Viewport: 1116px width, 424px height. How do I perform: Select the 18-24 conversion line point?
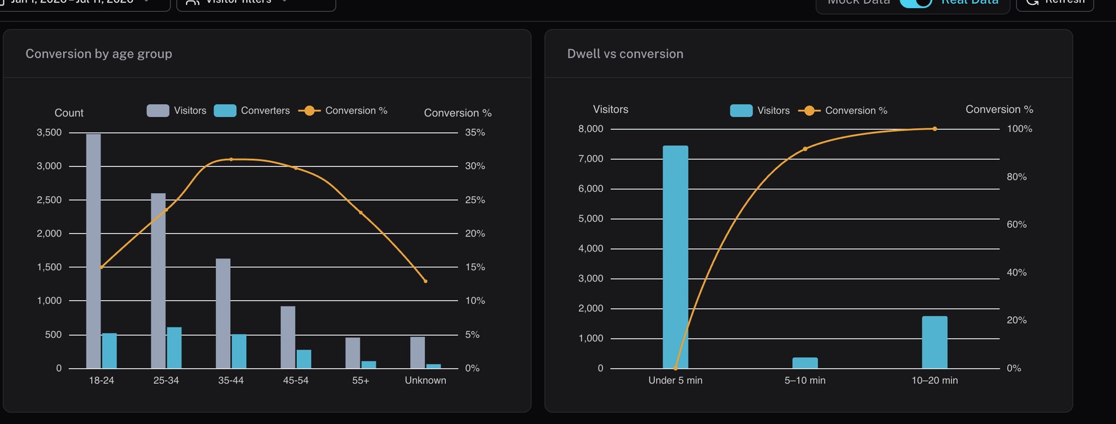tap(101, 267)
